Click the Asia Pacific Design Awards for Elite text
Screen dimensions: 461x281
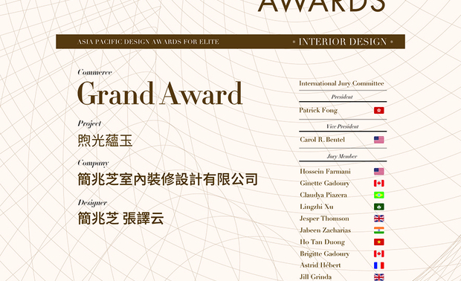pos(148,42)
